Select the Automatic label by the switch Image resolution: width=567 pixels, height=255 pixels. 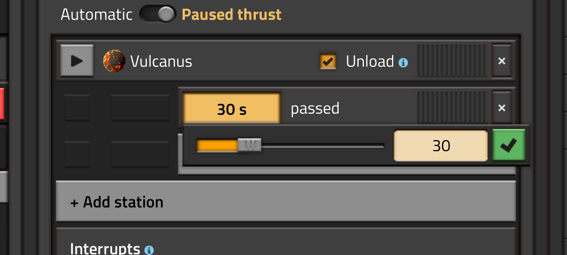[x=96, y=15]
